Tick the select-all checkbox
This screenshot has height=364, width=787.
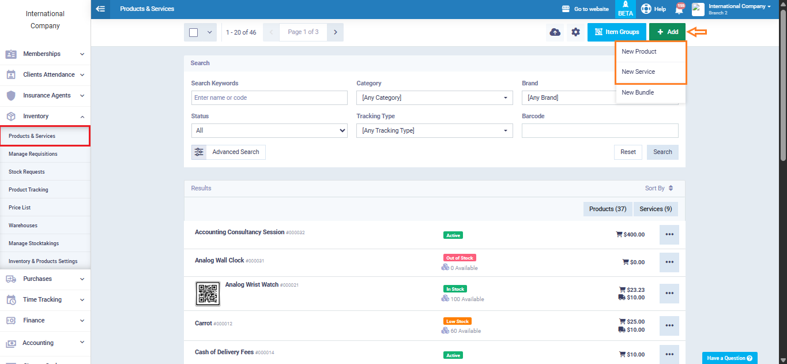click(x=194, y=32)
